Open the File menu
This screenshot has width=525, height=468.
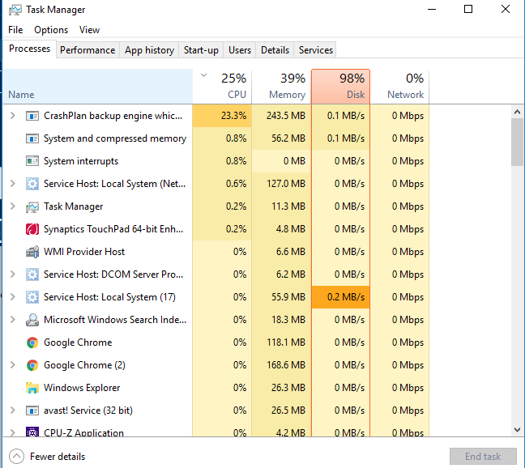pos(15,30)
